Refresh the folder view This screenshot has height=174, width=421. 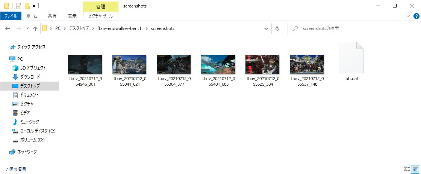pos(277,28)
